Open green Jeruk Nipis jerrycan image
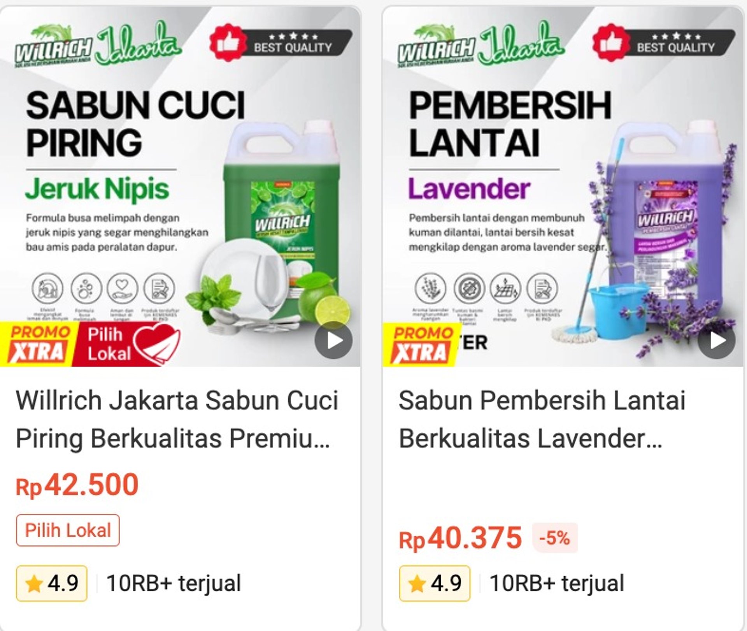 click(x=281, y=218)
